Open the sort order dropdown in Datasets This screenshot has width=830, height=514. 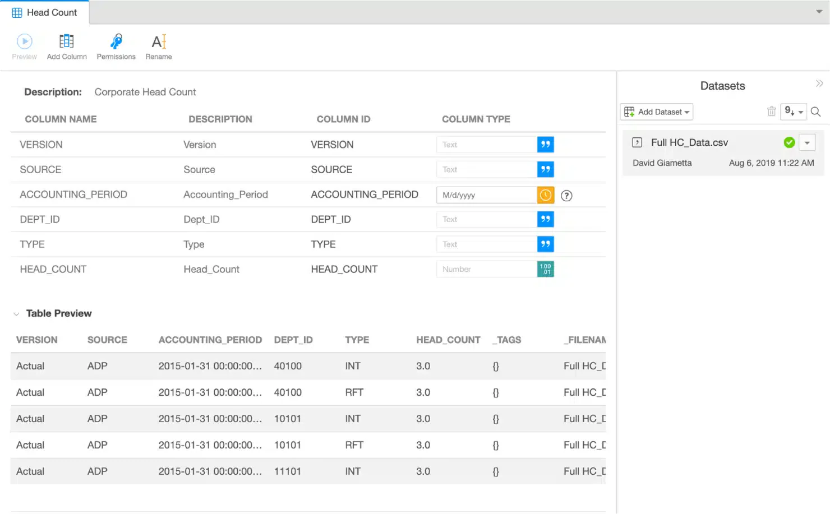[x=794, y=112]
